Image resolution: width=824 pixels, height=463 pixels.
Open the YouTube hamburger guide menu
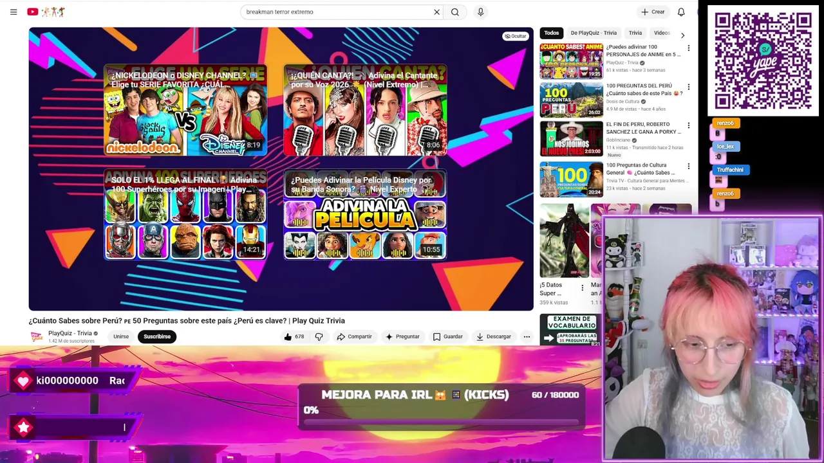(14, 12)
